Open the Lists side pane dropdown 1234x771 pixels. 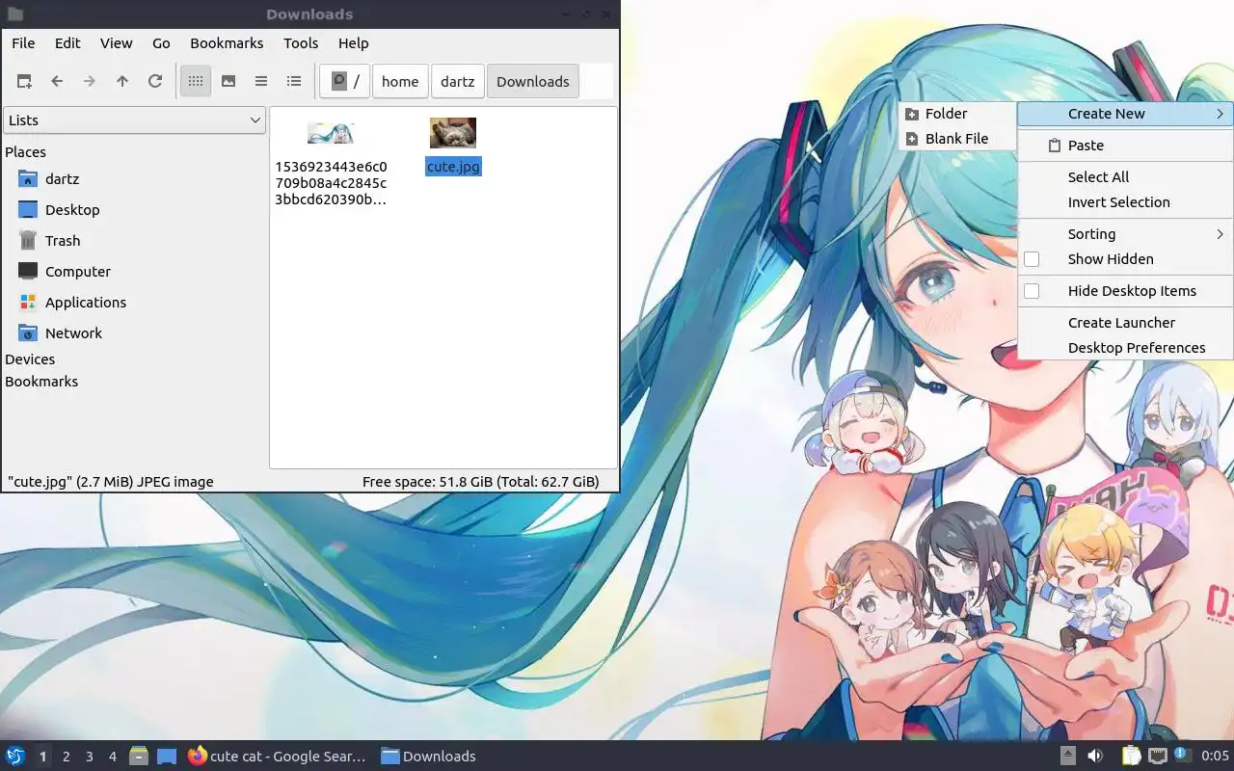tap(135, 120)
